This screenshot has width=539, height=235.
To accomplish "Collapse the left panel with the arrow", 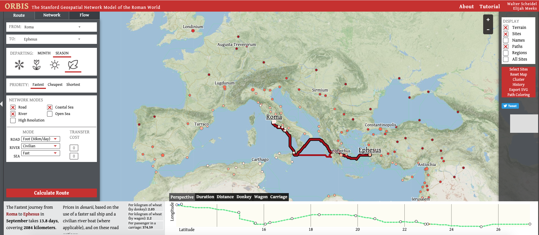I will point(1,104).
